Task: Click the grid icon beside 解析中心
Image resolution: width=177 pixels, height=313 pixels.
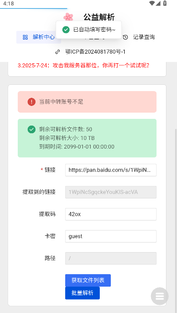Action: pos(25,37)
